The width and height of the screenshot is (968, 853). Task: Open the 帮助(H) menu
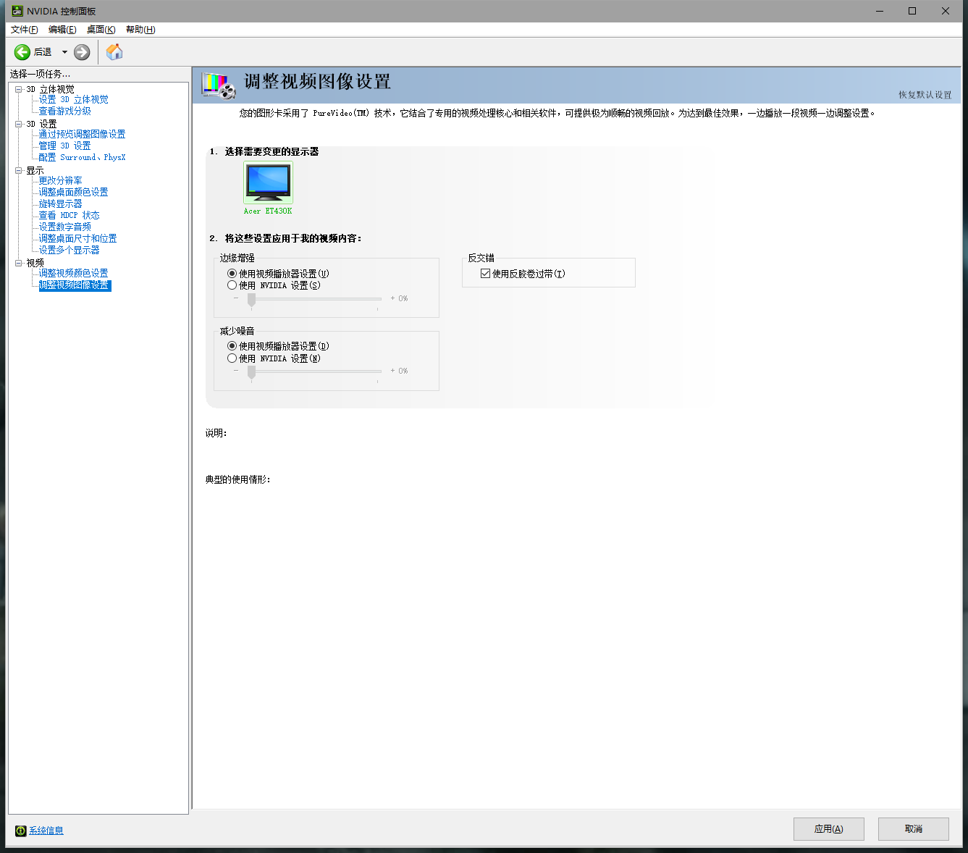[x=140, y=30]
